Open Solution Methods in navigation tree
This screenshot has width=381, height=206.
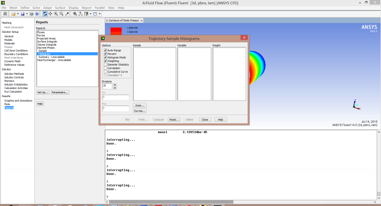[14, 74]
